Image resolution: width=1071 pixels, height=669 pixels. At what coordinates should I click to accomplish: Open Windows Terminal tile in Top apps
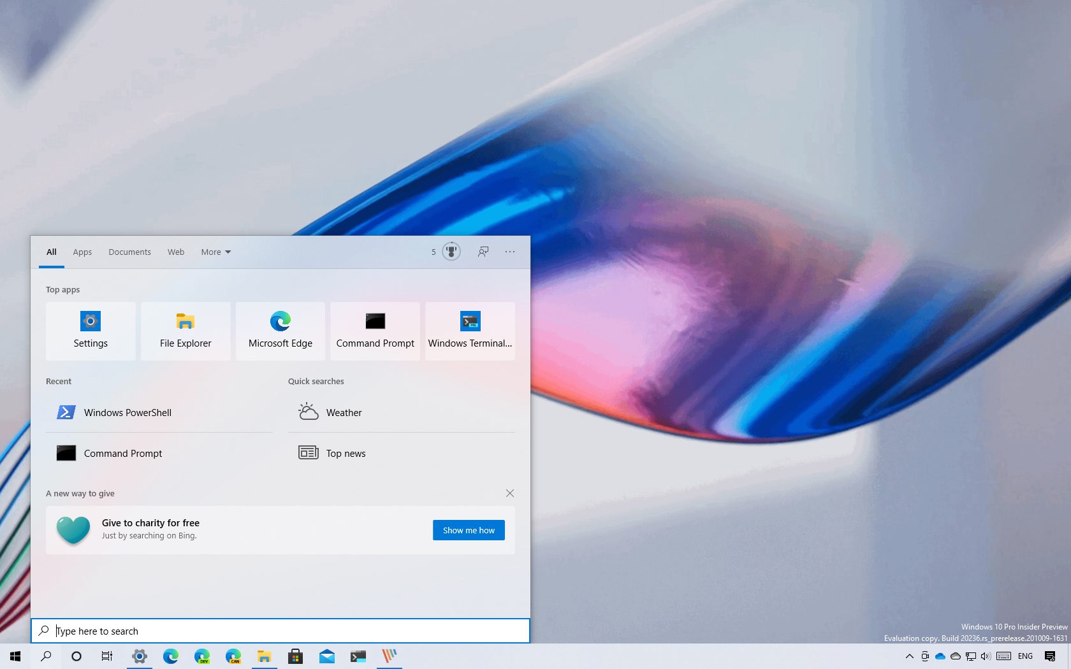pos(470,331)
